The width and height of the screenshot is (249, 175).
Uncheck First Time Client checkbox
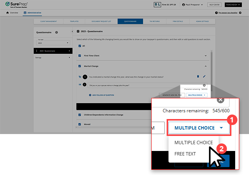point(80,56)
